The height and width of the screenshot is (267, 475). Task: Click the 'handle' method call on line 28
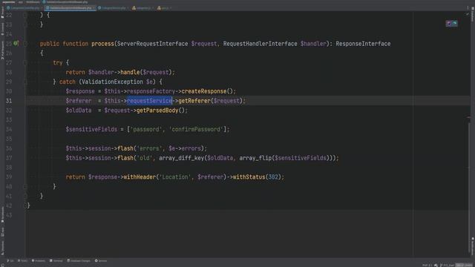130,73
